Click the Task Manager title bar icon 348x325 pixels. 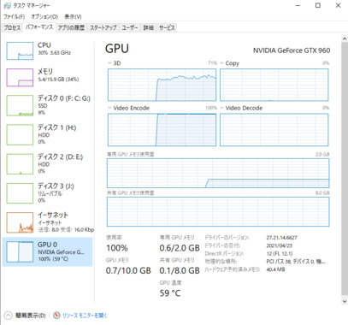(7, 6)
